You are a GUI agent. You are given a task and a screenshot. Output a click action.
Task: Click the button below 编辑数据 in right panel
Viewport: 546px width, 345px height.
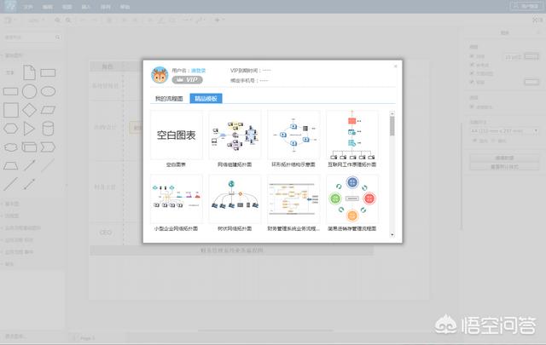[504, 167]
